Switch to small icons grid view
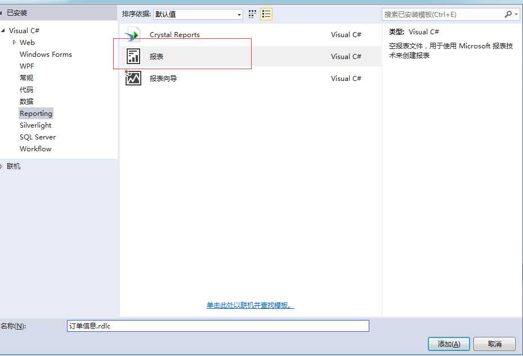The height and width of the screenshot is (356, 523). 253,14
